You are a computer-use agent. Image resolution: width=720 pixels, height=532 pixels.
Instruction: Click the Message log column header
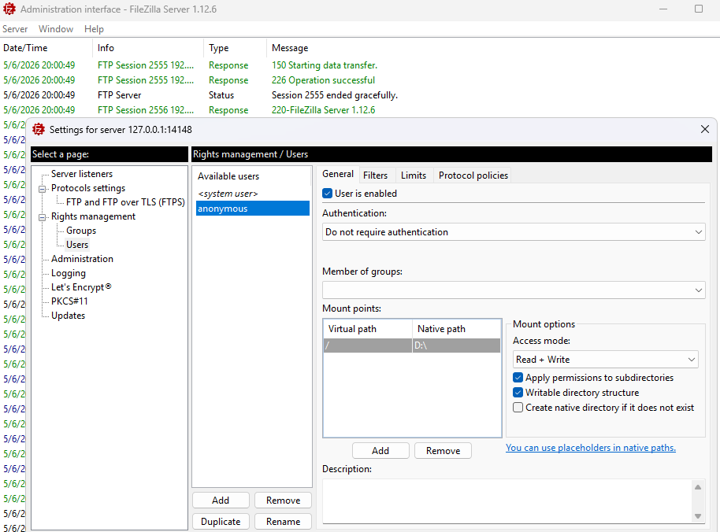click(493, 48)
